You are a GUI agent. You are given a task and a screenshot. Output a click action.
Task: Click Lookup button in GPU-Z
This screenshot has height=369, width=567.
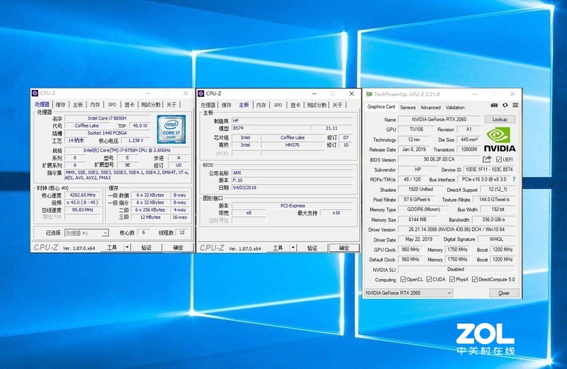tap(500, 119)
